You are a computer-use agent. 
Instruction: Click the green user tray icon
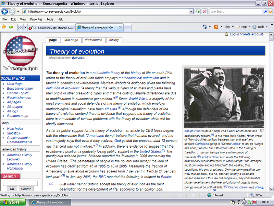[249, 202]
